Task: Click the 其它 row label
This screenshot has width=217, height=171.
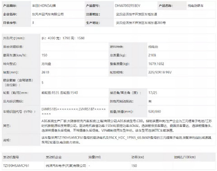Action: click(x=7, y=126)
